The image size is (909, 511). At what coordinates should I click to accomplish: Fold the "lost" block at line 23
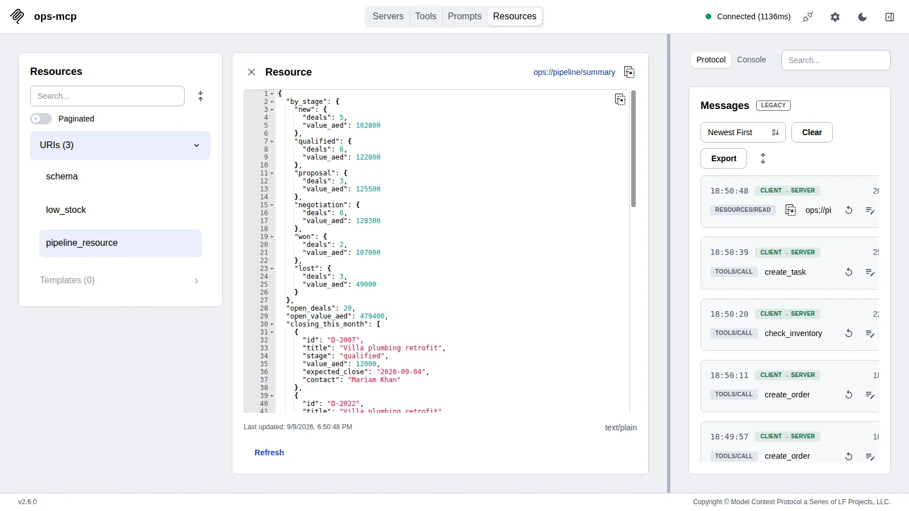[272, 269]
